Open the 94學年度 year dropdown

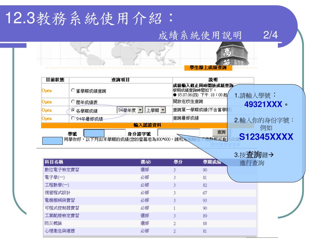(130, 110)
